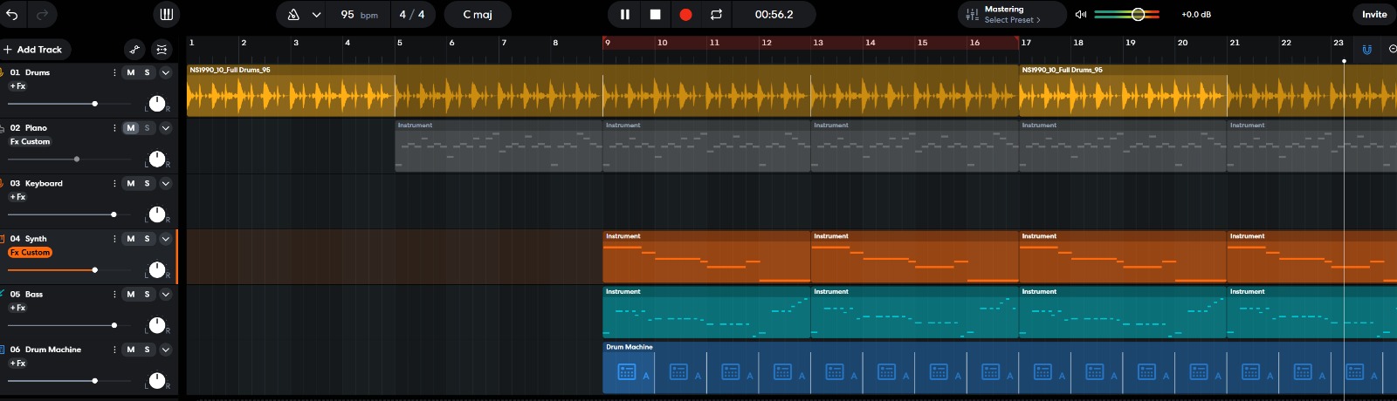Toggle the metronome icon
The height and width of the screenshot is (401, 1397).
294,15
